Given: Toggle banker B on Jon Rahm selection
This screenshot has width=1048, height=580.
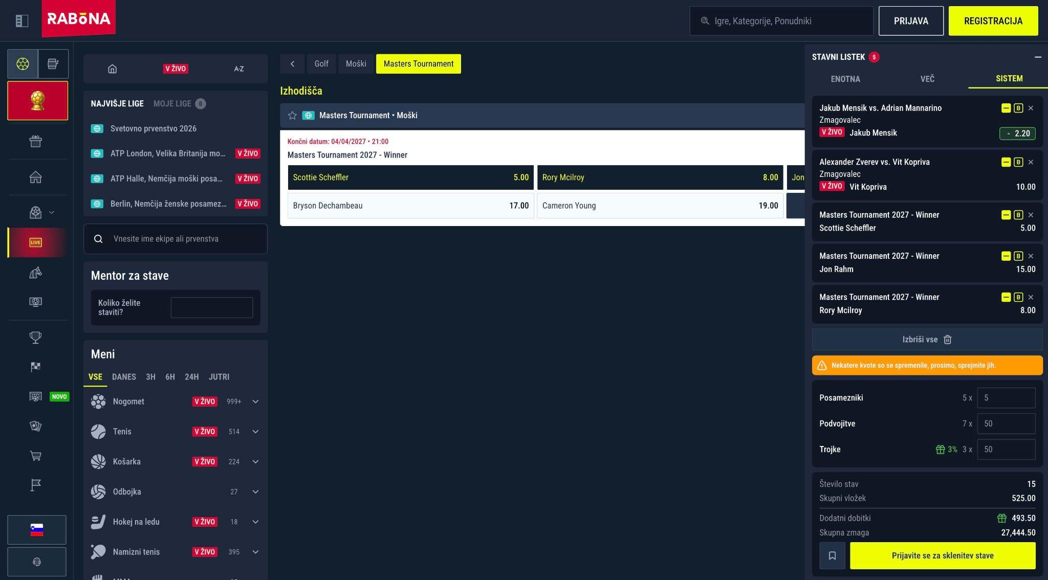Looking at the screenshot, I should point(1018,256).
